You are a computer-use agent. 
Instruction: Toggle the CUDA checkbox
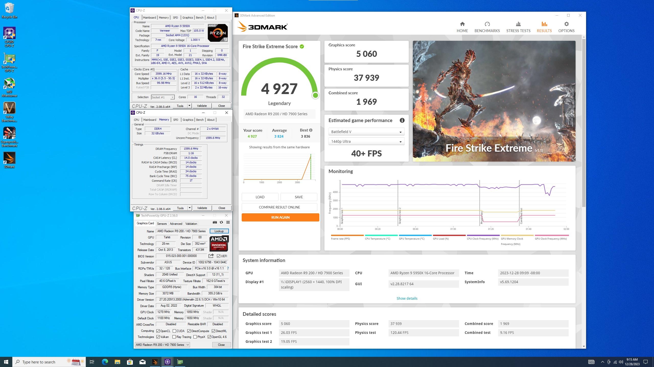click(x=174, y=331)
